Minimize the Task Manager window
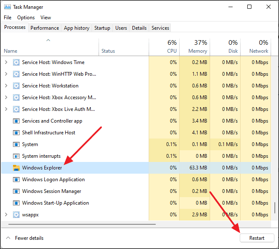The image size is (279, 249). (x=231, y=7)
